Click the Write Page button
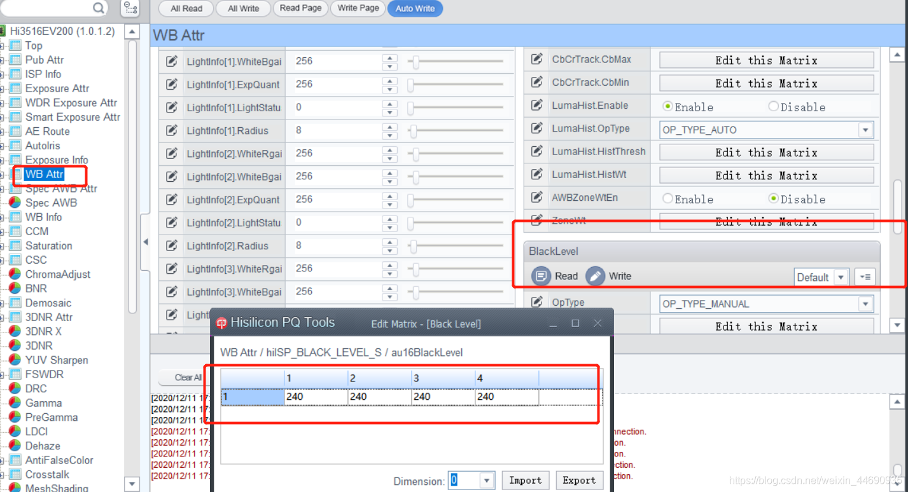Viewport: 908px width, 492px height. click(358, 8)
